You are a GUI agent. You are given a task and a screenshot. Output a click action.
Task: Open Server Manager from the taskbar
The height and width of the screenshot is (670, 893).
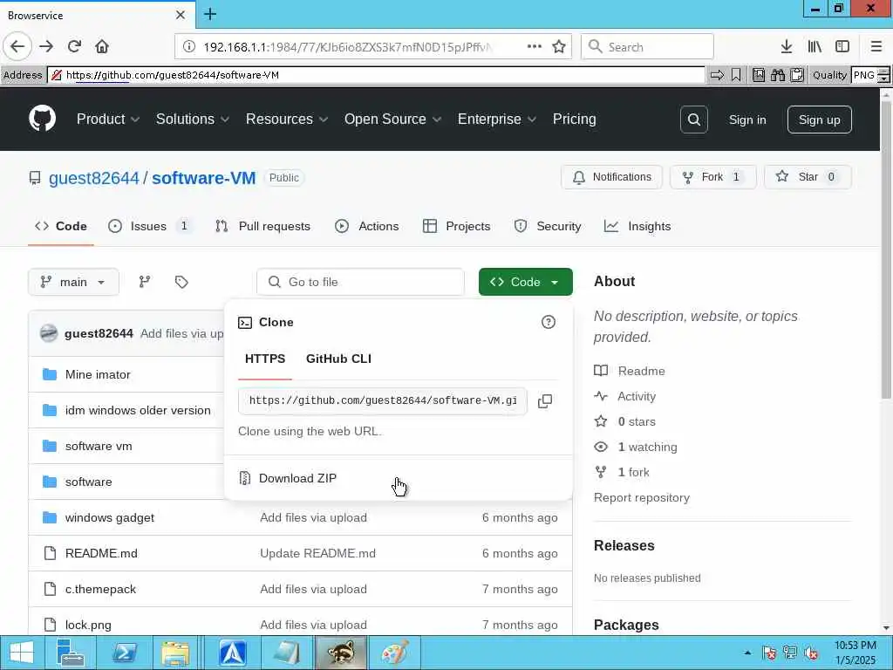click(x=72, y=653)
